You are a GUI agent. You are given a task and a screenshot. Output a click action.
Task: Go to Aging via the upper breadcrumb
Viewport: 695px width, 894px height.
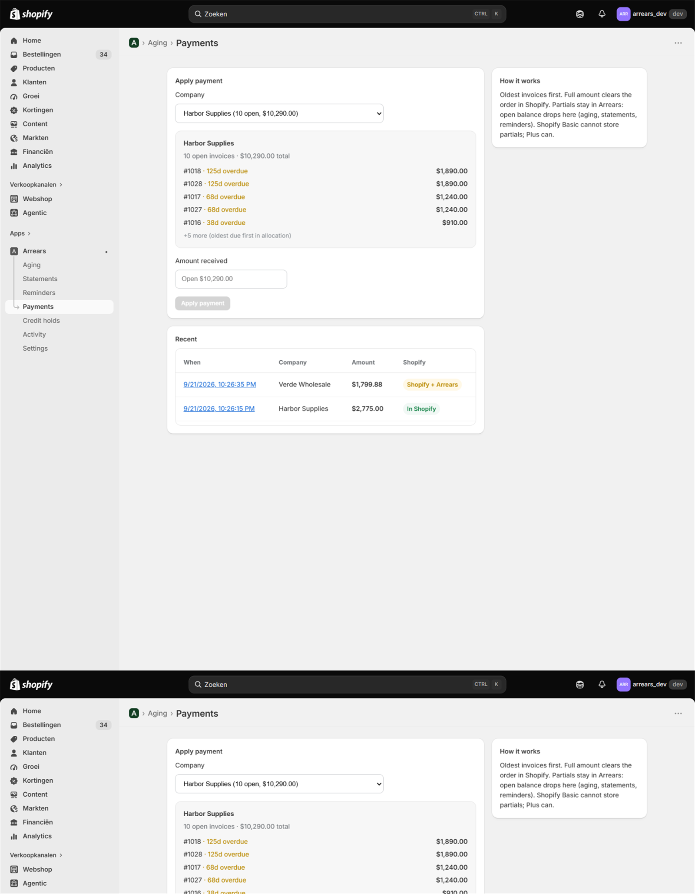point(157,43)
